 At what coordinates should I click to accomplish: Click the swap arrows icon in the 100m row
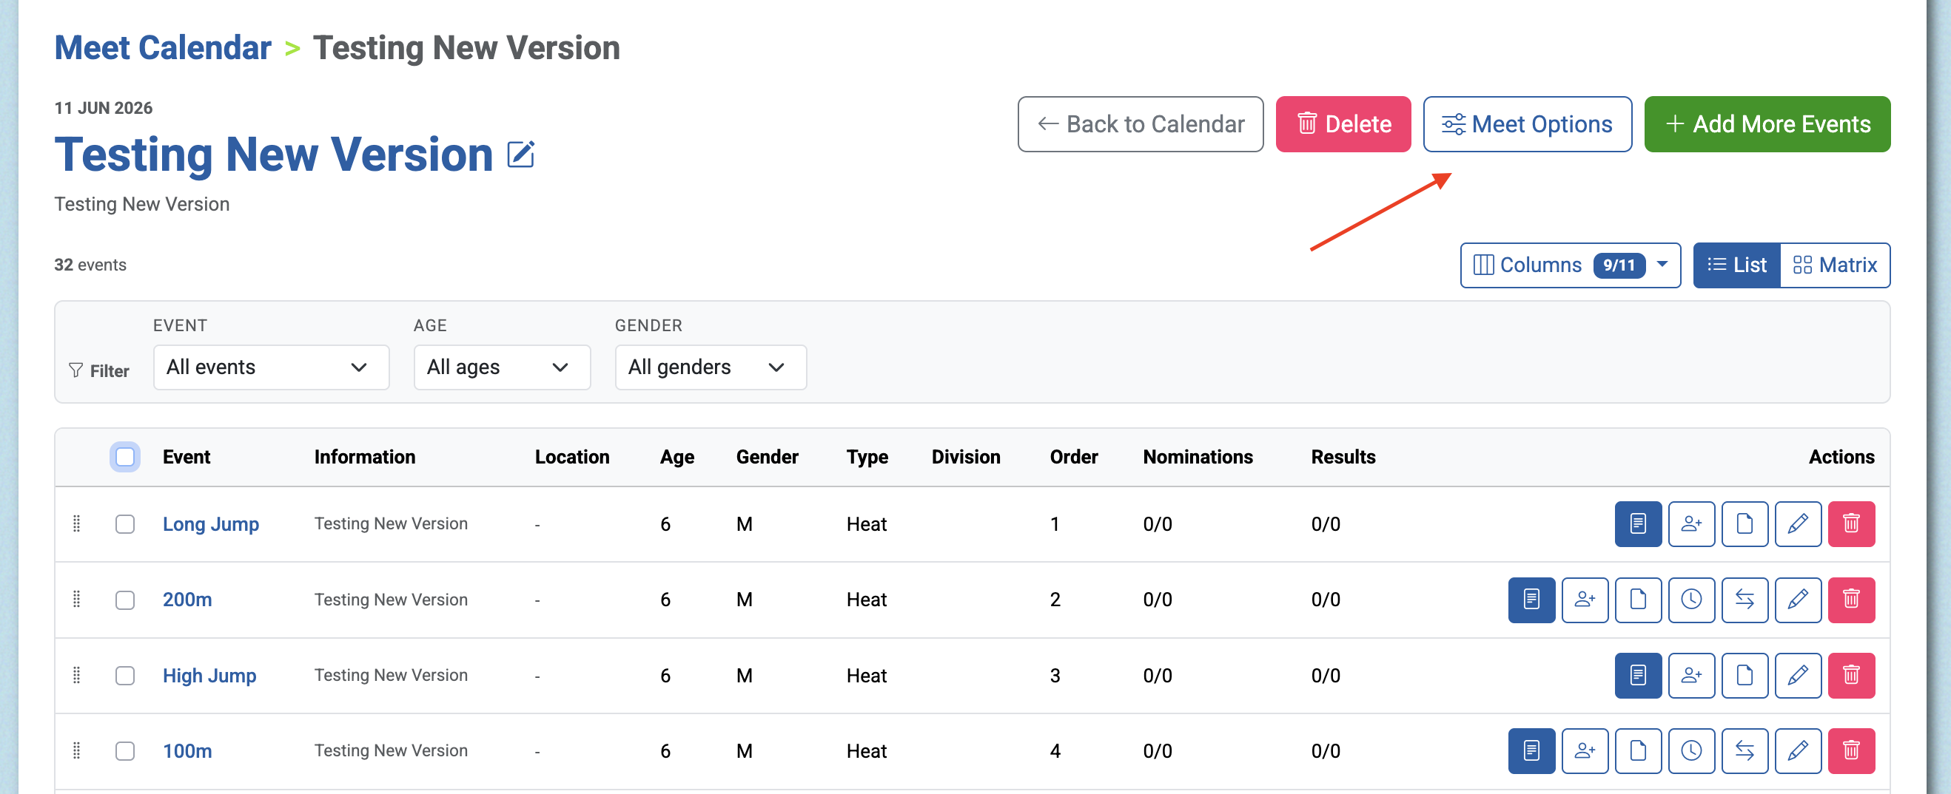[1745, 751]
